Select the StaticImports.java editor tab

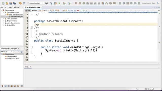(x=33, y=7)
